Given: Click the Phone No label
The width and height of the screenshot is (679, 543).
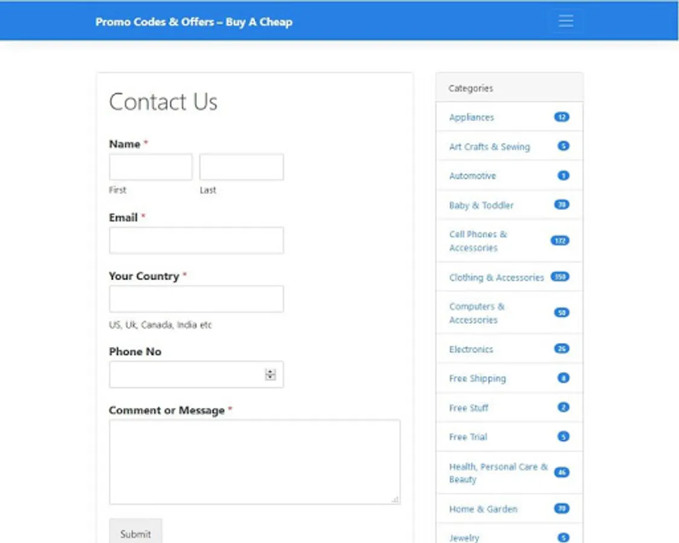Looking at the screenshot, I should click(135, 352).
